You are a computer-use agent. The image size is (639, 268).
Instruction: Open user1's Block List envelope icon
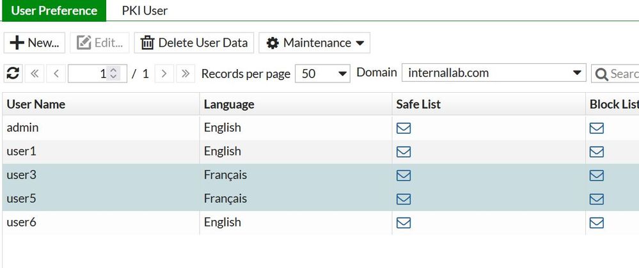click(x=596, y=152)
